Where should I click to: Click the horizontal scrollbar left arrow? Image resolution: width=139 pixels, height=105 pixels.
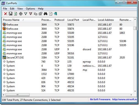4,95
